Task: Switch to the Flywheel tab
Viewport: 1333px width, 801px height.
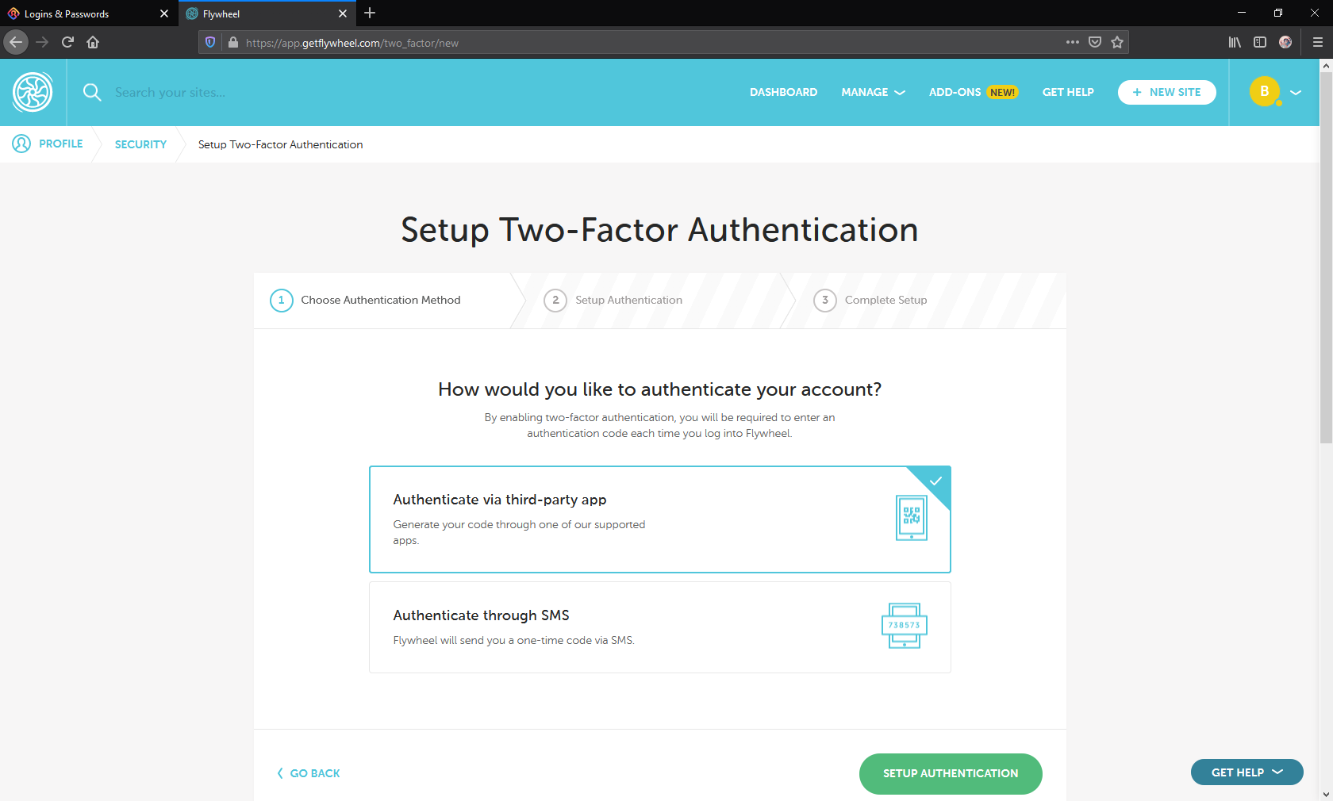Action: pyautogui.click(x=267, y=13)
